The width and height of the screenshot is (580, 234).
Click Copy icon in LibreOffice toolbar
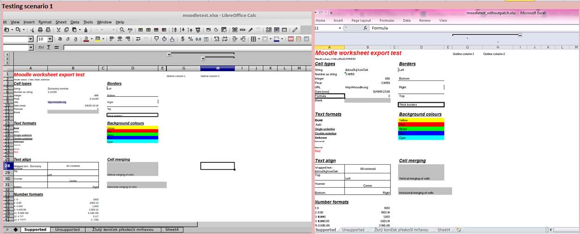point(66,30)
